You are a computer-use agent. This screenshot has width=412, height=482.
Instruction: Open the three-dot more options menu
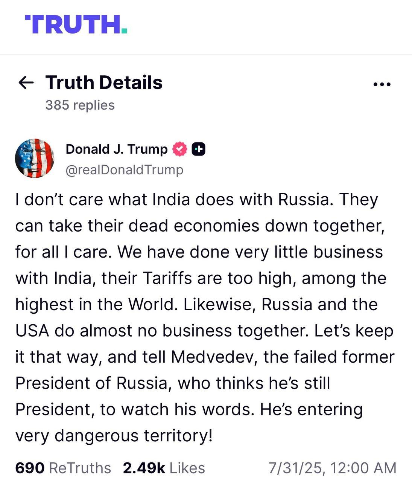coord(382,84)
